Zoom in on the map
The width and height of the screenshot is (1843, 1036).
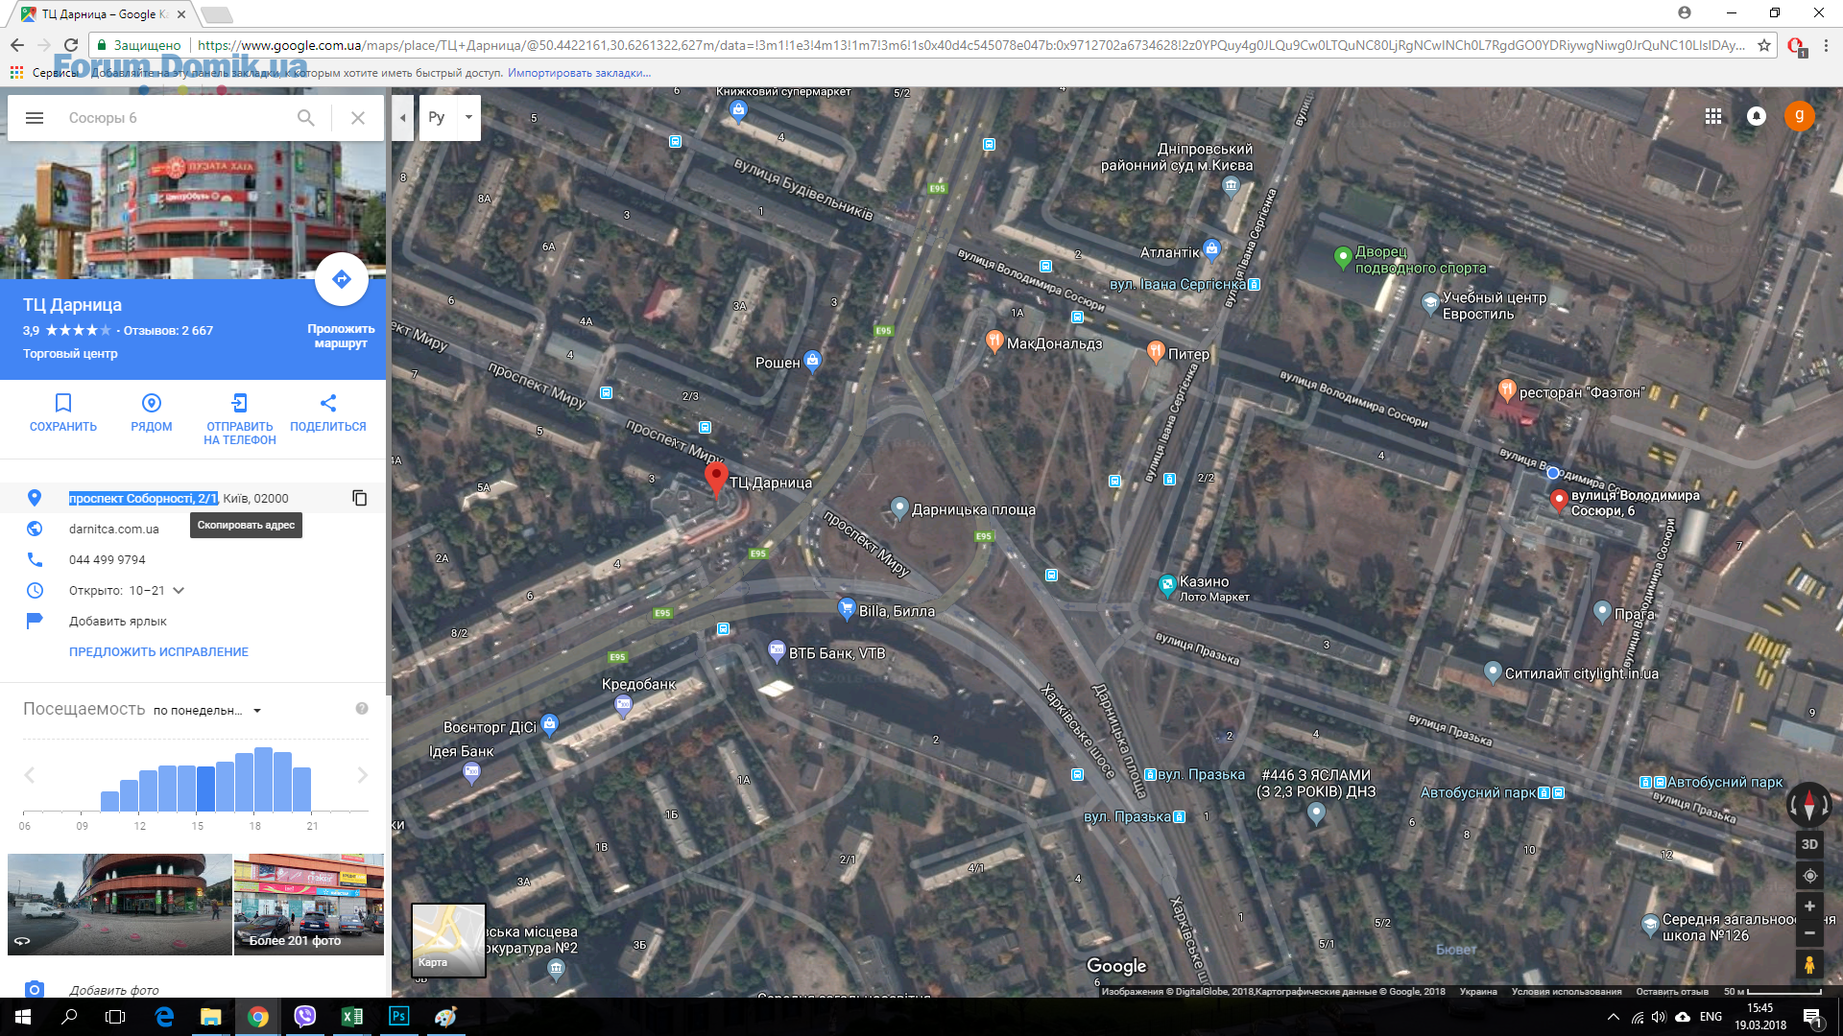[1809, 906]
